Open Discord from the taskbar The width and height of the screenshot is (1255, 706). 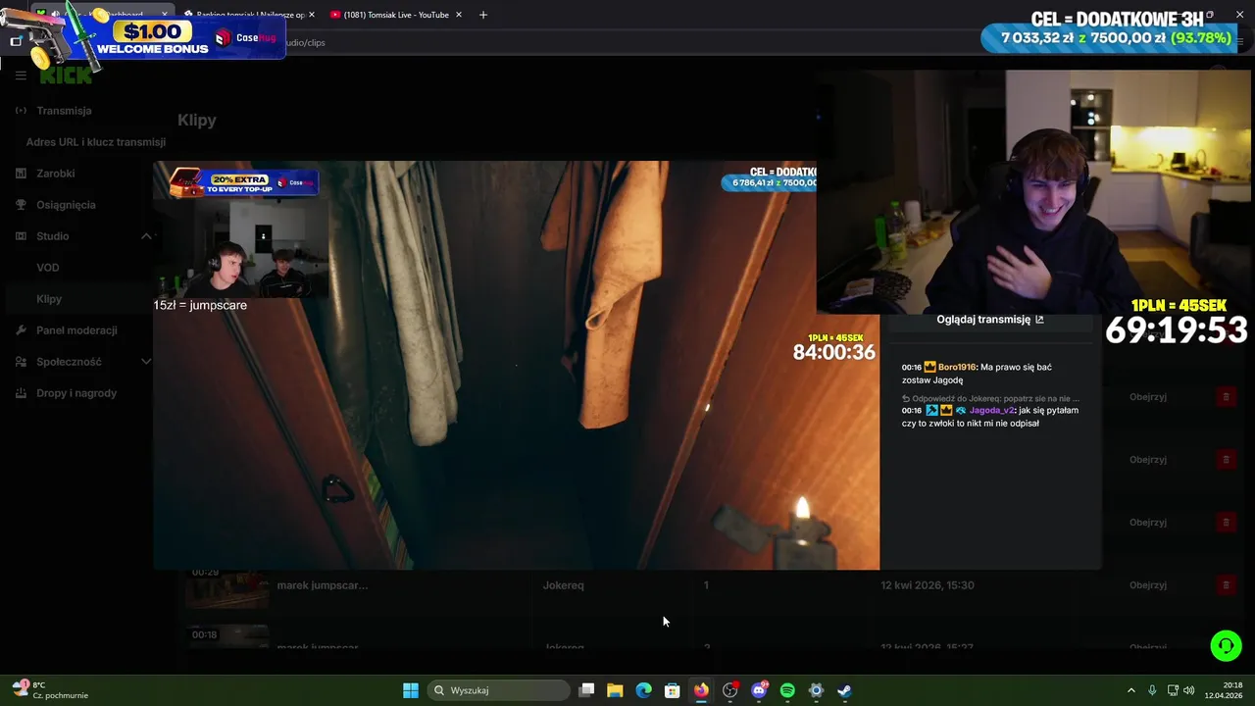(x=759, y=690)
